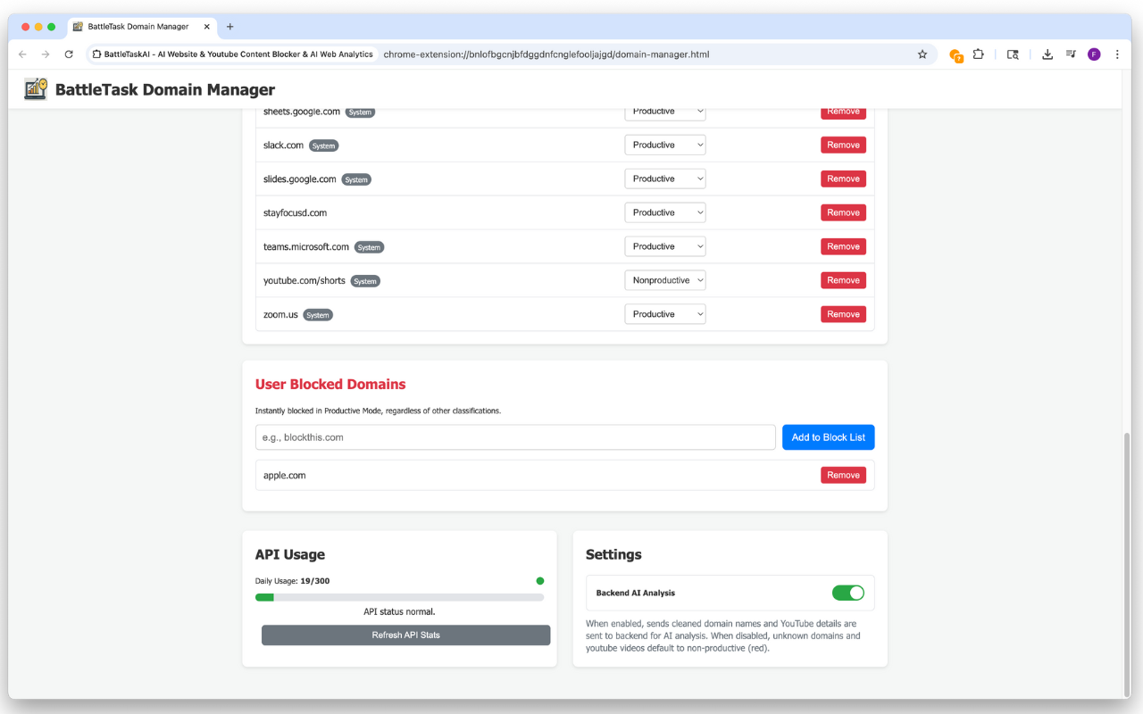Click the browser forward arrow
Image resolution: width=1143 pixels, height=714 pixels.
(x=46, y=54)
